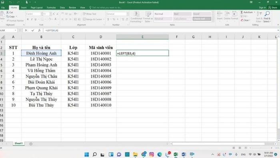Apply fill color paint bucket
The image size is (280, 158).
[50, 19]
